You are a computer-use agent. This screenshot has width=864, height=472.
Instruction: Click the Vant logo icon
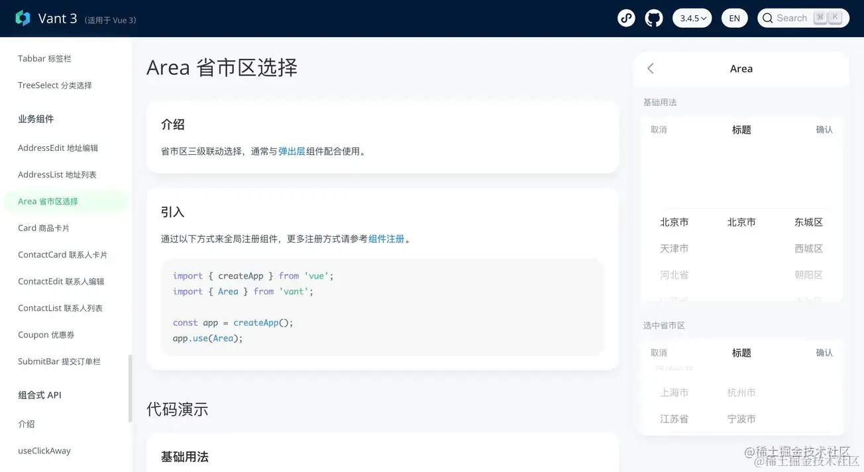coord(23,18)
